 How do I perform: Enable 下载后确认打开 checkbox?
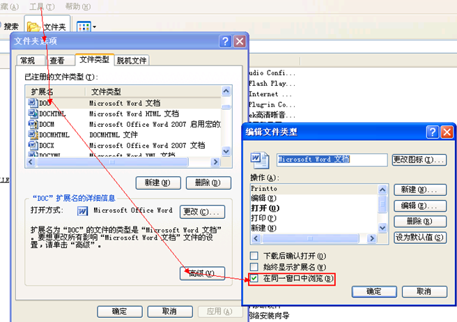(254, 256)
